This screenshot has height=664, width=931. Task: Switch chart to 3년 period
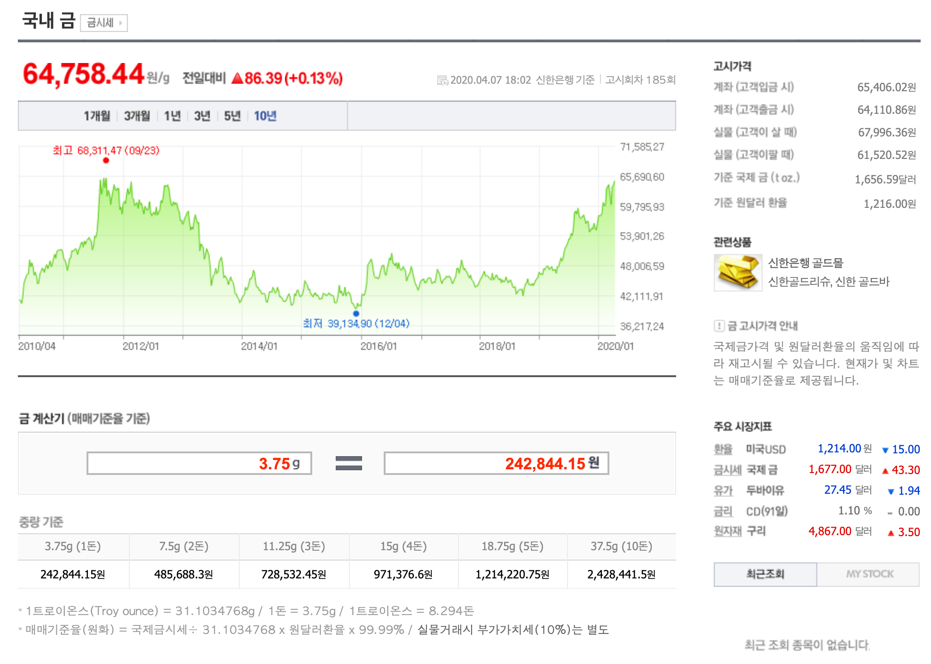[x=202, y=116]
